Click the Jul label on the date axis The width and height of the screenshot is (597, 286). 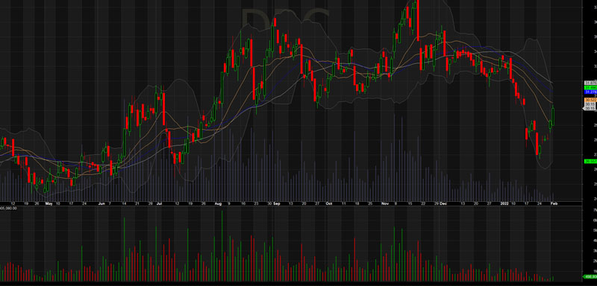pos(159,203)
